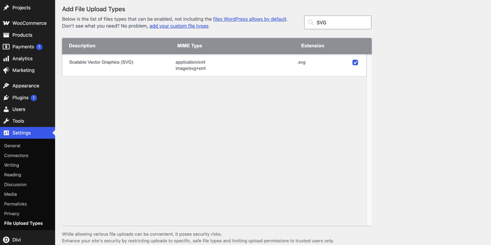Click the 'Add File Upload Types' heading
Screen dimensions: 491x245
[94, 9]
